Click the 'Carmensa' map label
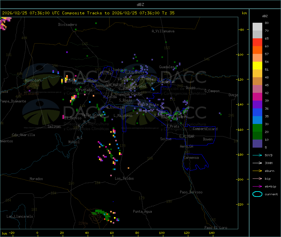The height and width of the screenshot is (237, 281). click(x=191, y=158)
